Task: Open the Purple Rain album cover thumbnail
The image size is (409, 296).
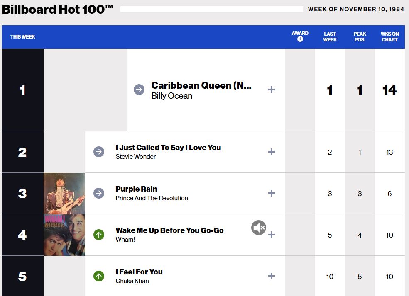Action: (x=64, y=193)
